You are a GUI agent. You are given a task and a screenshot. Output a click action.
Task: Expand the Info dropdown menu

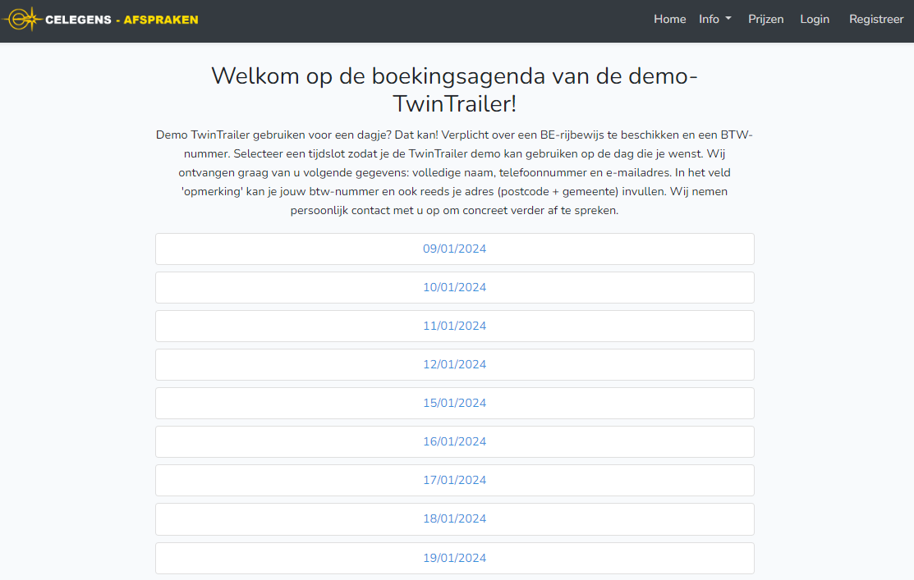coord(714,19)
